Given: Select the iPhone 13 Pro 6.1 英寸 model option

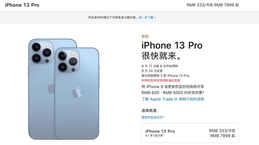Looking at the screenshot, I should (x=190, y=133).
